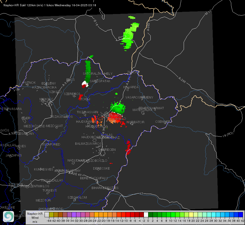Screen dimensions: 245x225
Task: Select the NAGYKÁLLÓ label
Action: point(116,119)
